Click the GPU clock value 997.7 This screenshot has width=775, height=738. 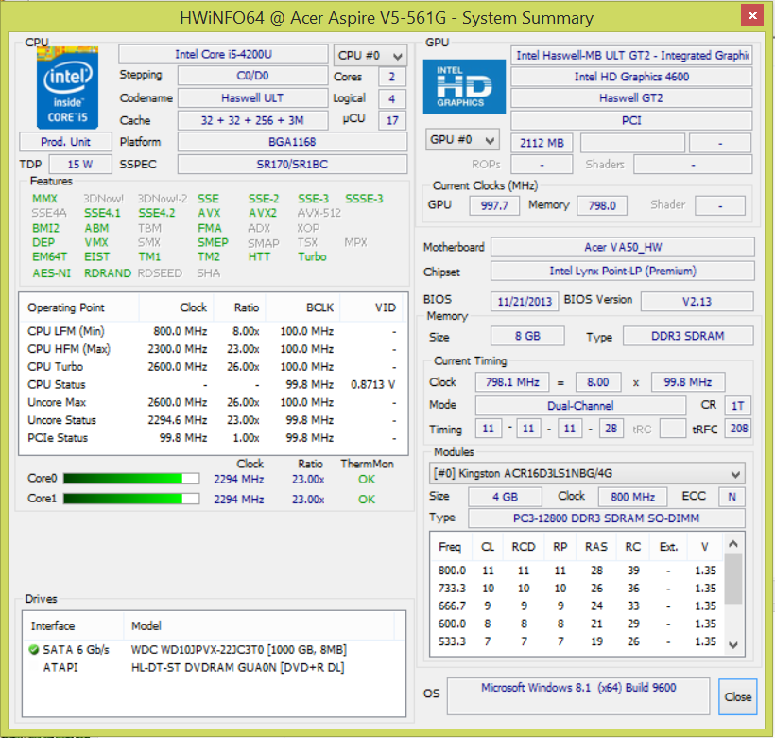click(x=494, y=205)
